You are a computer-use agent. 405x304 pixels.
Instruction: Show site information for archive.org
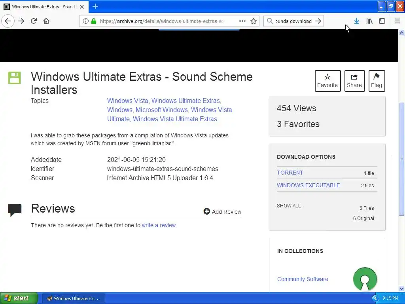click(x=86, y=21)
